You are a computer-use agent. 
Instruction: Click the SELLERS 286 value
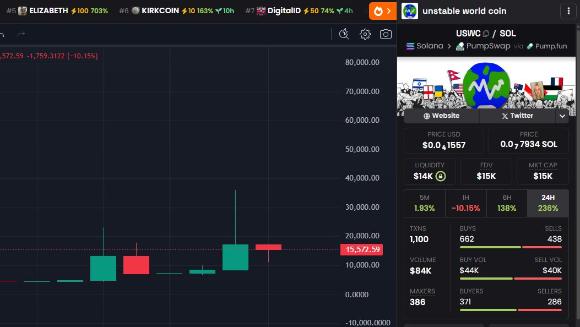tap(555, 302)
